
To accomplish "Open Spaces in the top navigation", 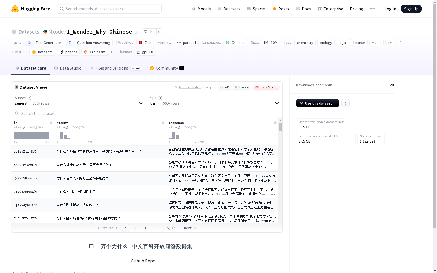I will point(256,9).
